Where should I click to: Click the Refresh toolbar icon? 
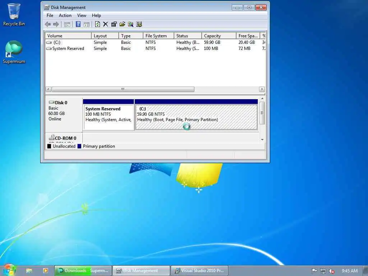98,24
